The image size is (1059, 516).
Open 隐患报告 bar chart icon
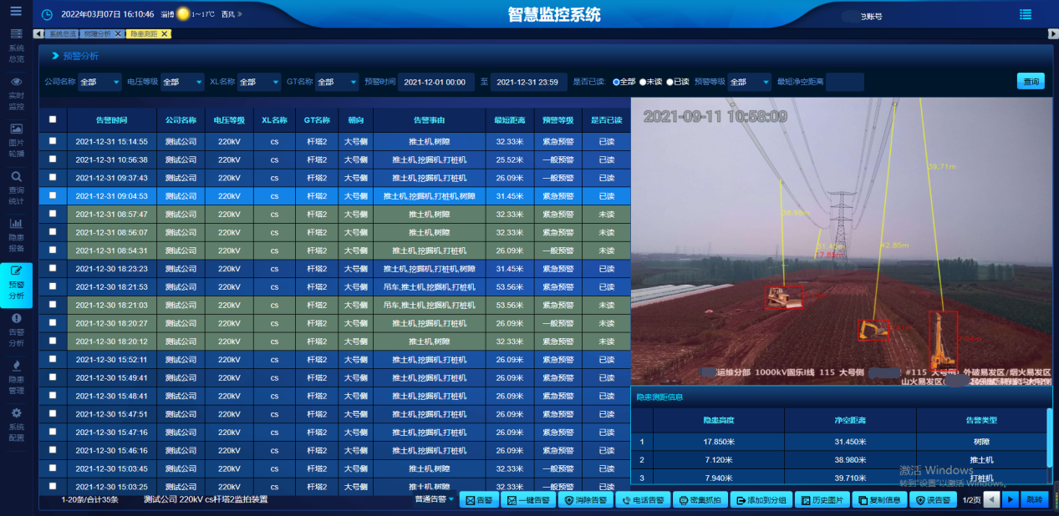[x=16, y=224]
